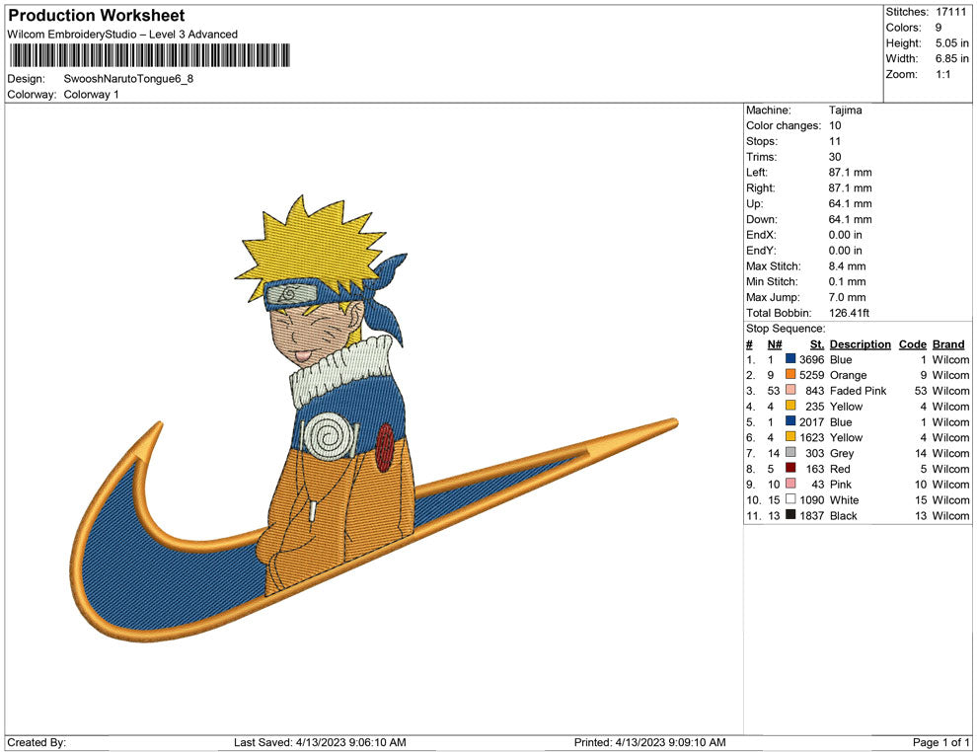Select the stitch count '5259'
977x752 pixels.
(812, 375)
